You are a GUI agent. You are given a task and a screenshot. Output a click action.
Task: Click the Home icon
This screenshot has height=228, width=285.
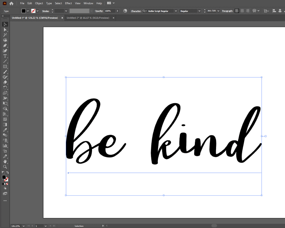coord(12,3)
